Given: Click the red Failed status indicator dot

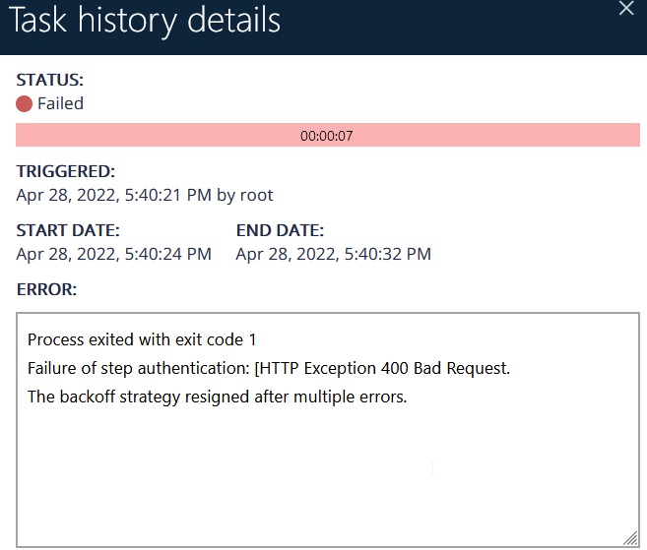Looking at the screenshot, I should [x=25, y=103].
